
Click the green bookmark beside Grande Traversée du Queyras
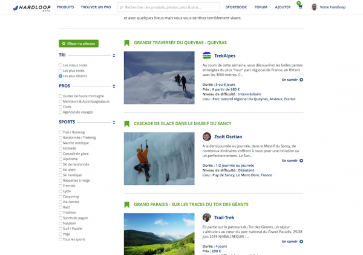(x=126, y=43)
